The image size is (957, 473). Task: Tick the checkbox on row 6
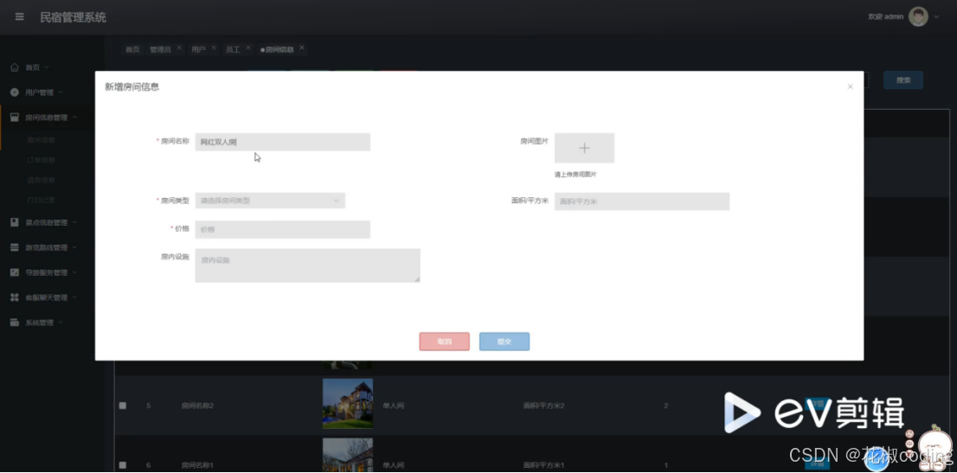[123, 465]
